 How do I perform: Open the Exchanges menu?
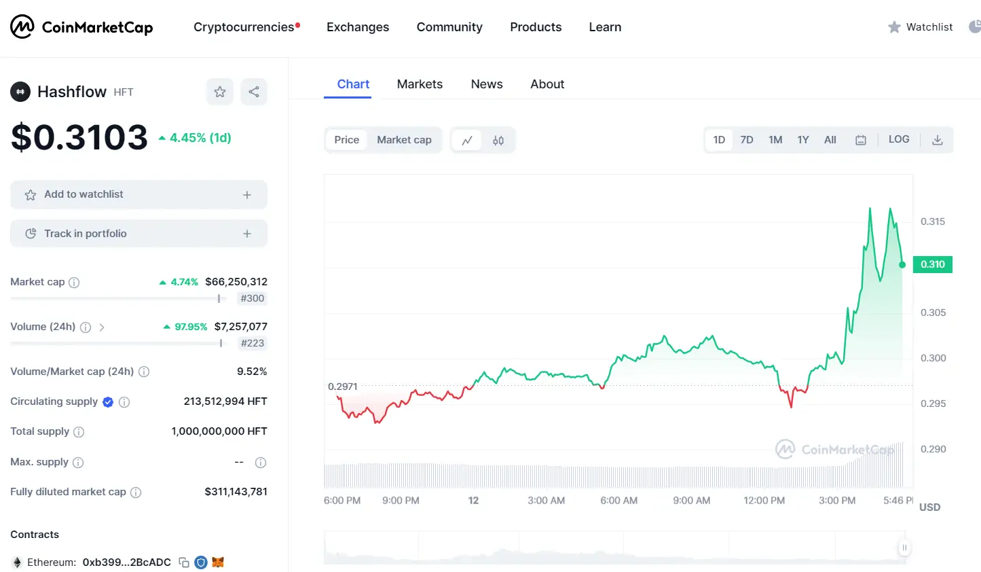(x=358, y=27)
